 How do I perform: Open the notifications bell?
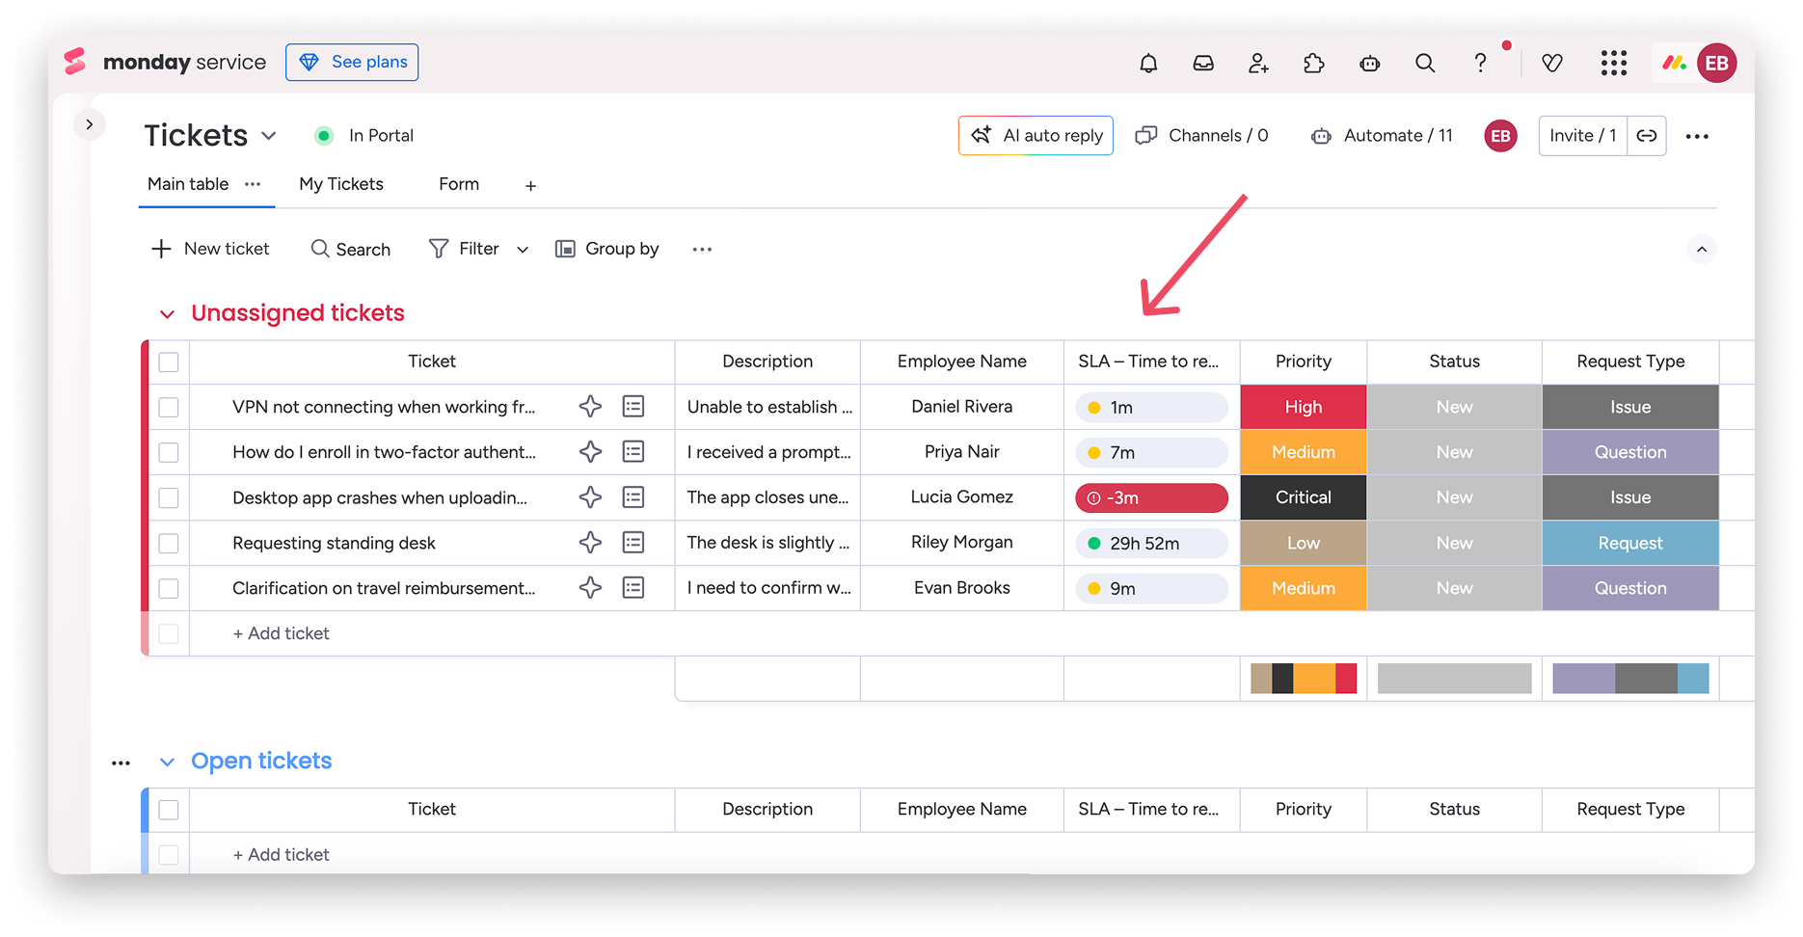pos(1148,62)
